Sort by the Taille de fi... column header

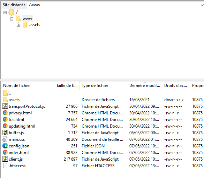[x=66, y=86]
